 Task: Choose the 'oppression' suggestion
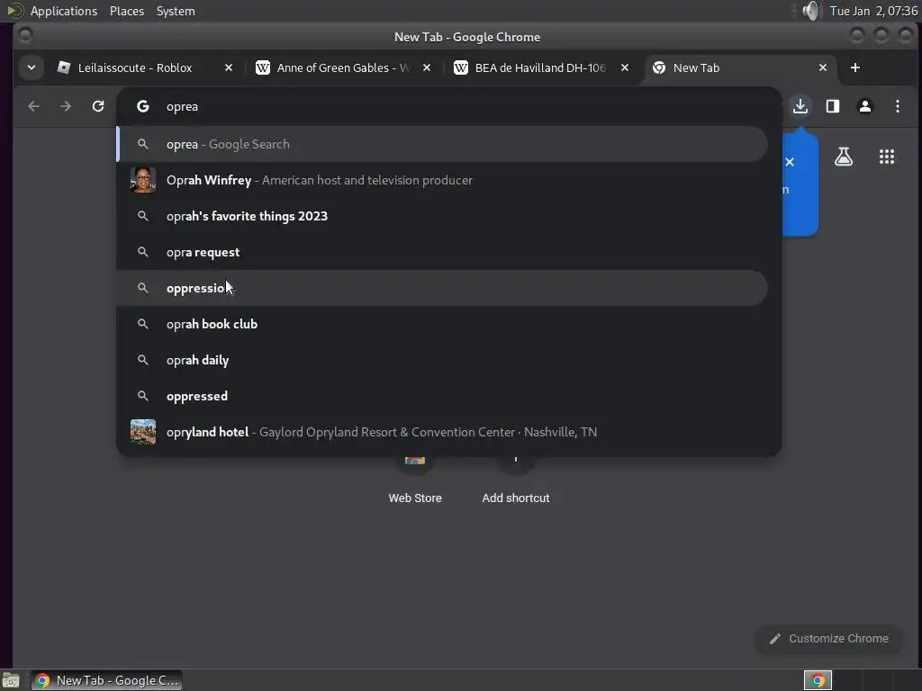[442, 288]
